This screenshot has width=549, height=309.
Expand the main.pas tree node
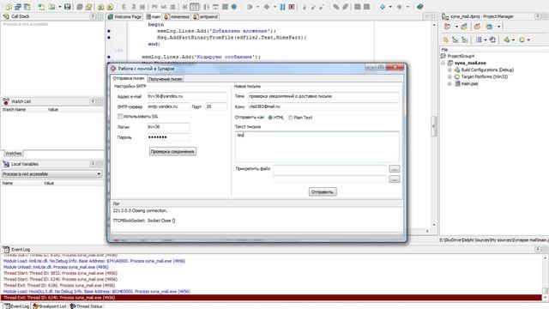pos(449,84)
